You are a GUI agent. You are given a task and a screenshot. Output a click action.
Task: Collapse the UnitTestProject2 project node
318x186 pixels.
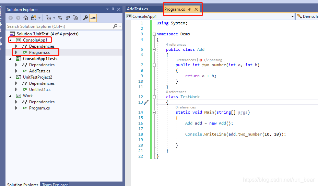pyautogui.click(x=10, y=77)
